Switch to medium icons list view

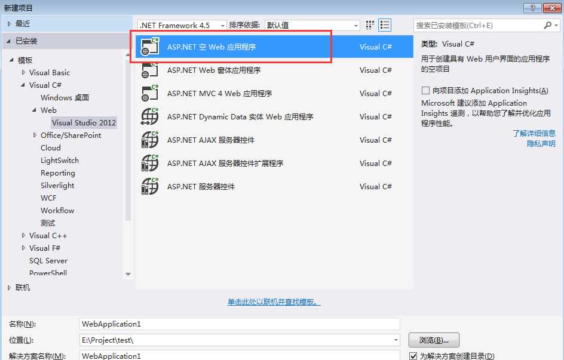(x=385, y=25)
